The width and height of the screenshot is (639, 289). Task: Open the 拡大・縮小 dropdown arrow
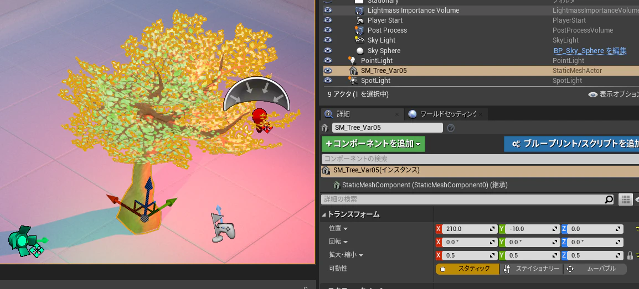coord(360,255)
